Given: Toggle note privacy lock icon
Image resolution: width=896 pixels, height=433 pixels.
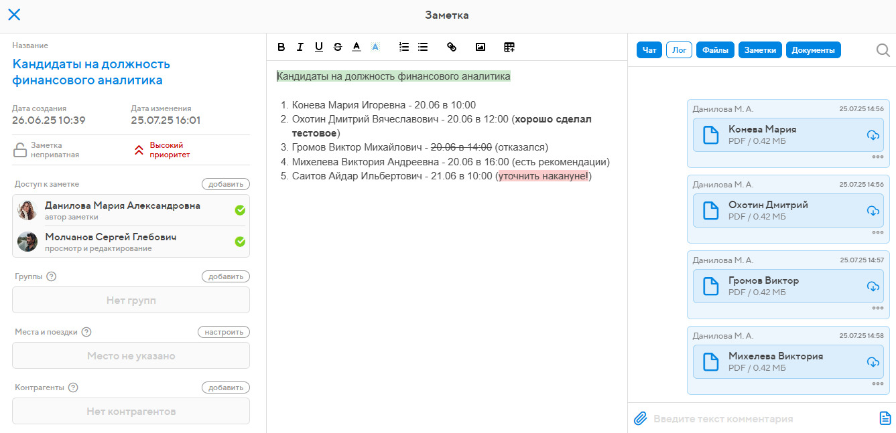Looking at the screenshot, I should click(x=21, y=150).
